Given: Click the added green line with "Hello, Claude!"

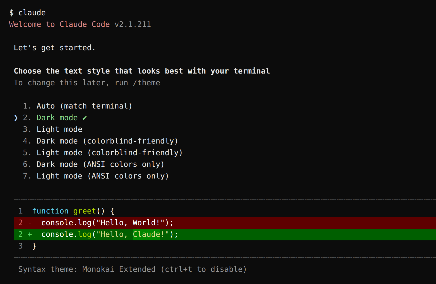Looking at the screenshot, I should (x=225, y=234).
